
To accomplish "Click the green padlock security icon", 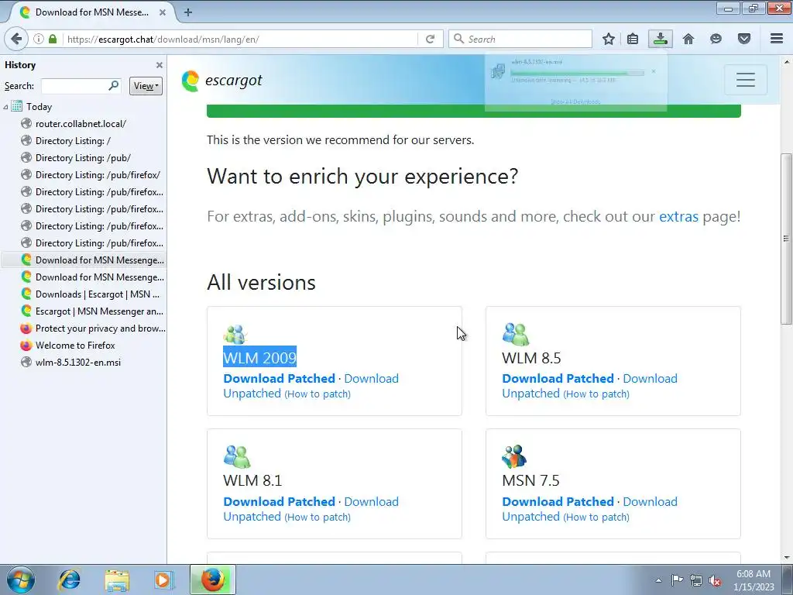I will (53, 39).
